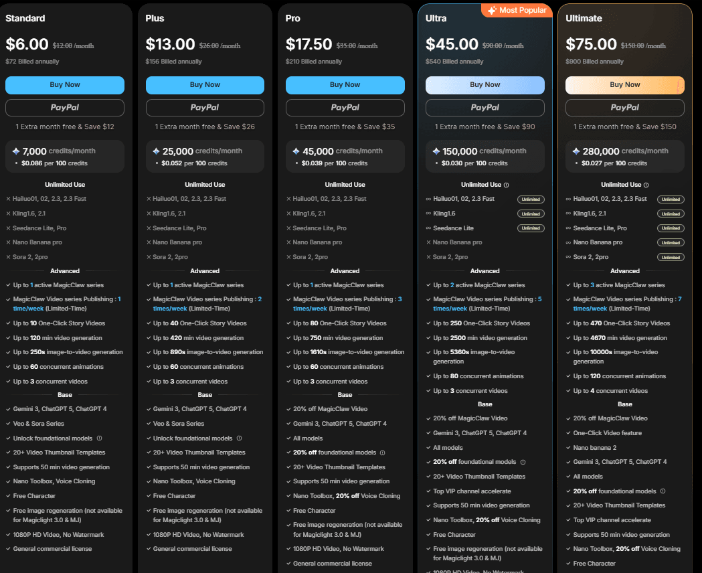702x573 pixels.
Task: Click '1 Extra month free & Save $150'
Action: 625,127
